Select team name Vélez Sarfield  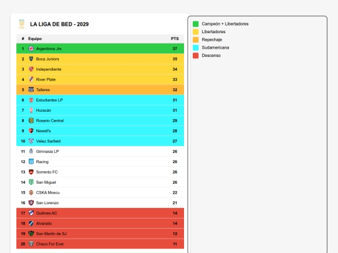pos(48,141)
